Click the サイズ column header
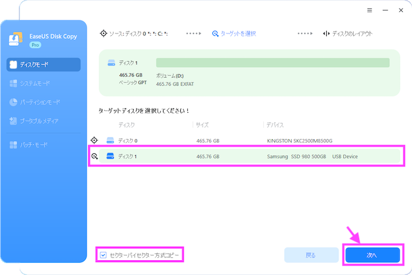 202,125
